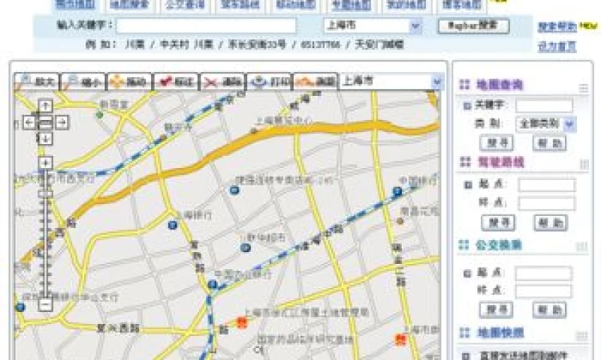
Task: Pan the map up with the arrow
Action: [x=46, y=106]
